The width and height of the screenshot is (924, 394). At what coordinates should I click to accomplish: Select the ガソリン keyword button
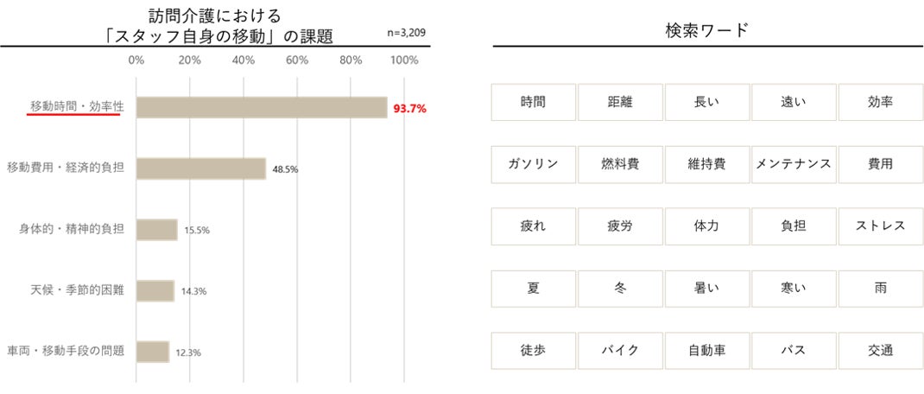[533, 164]
